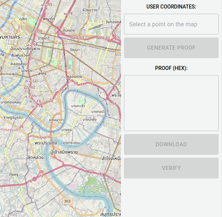Screen dimensions: 222x217
Task: Click the Verify button
Action: point(171,168)
